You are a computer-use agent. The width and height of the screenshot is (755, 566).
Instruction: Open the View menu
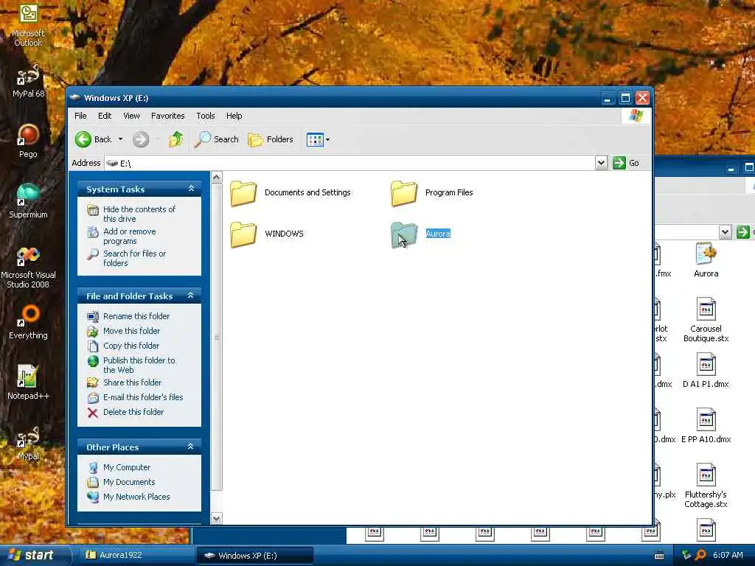pos(131,116)
